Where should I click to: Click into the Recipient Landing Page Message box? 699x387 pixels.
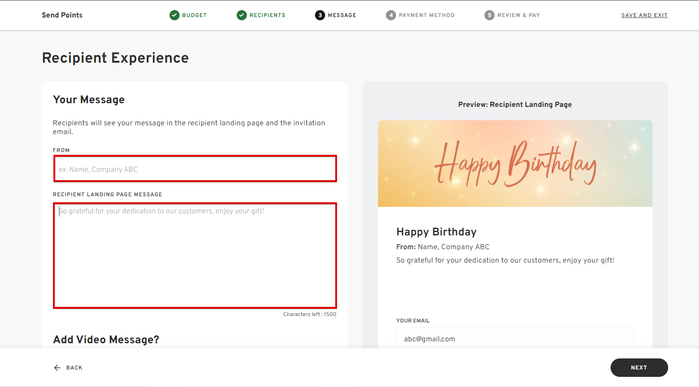pos(195,256)
